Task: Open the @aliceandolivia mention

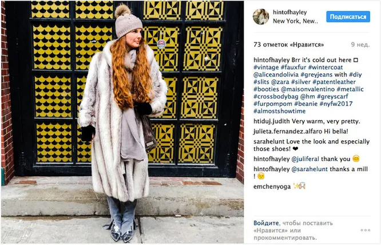Action: coord(276,74)
